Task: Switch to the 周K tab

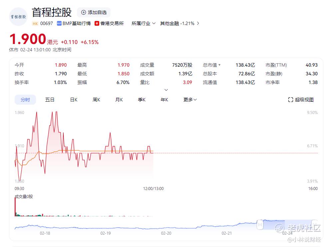Action: pos(96,100)
